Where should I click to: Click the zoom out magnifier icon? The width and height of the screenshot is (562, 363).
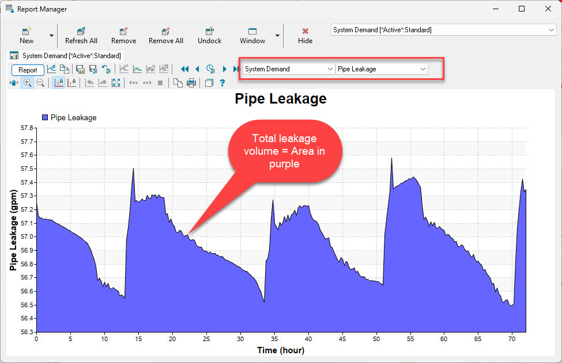[x=40, y=83]
